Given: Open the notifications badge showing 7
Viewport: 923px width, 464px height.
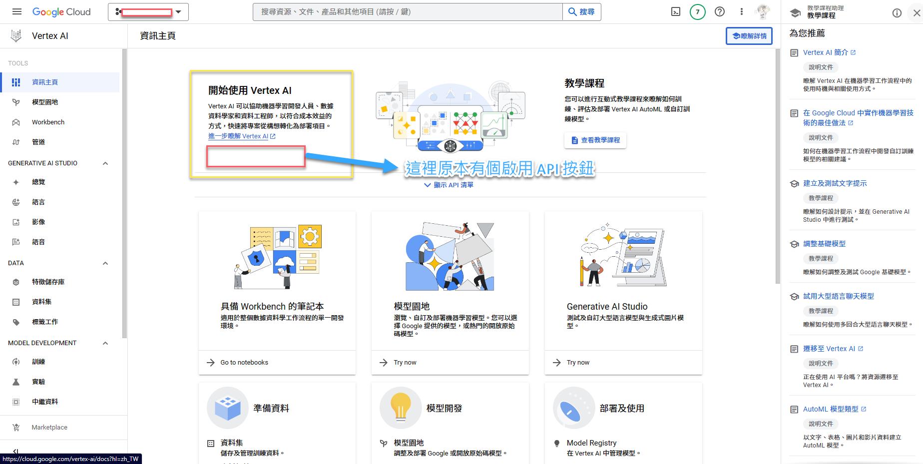Looking at the screenshot, I should [x=697, y=11].
